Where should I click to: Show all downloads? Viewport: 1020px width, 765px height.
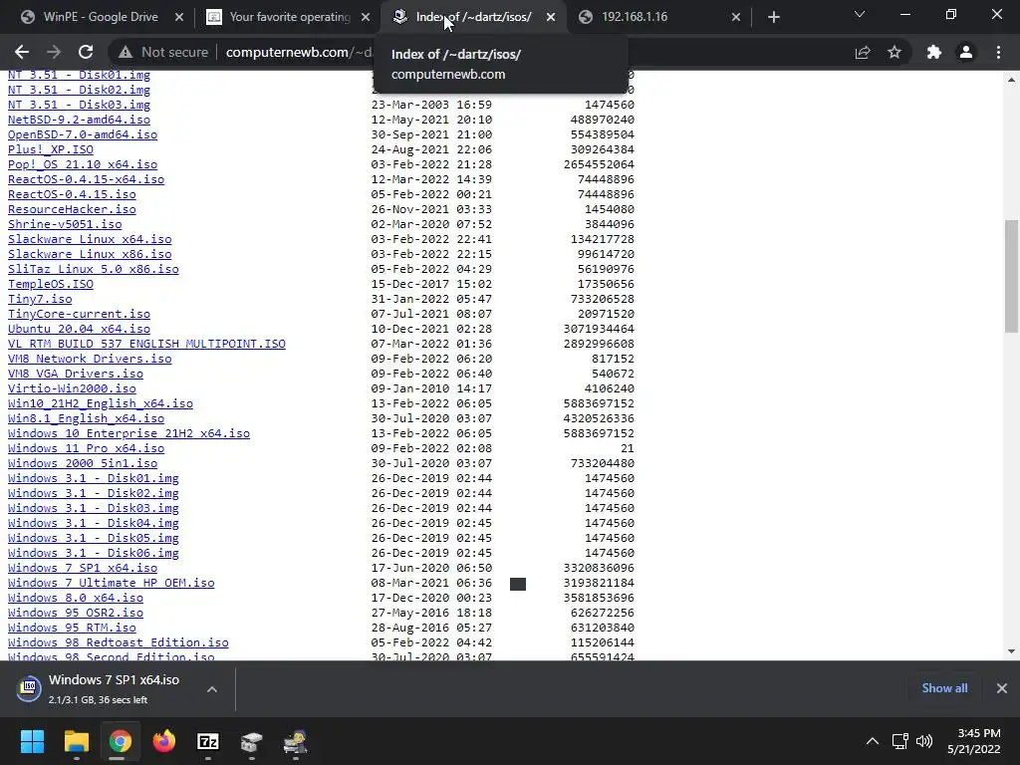click(x=944, y=688)
